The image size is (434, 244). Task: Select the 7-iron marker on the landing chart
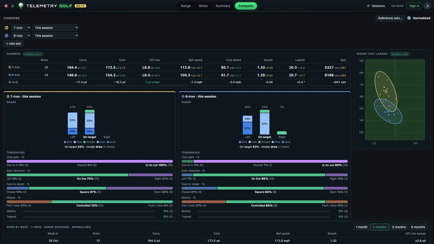(386, 91)
